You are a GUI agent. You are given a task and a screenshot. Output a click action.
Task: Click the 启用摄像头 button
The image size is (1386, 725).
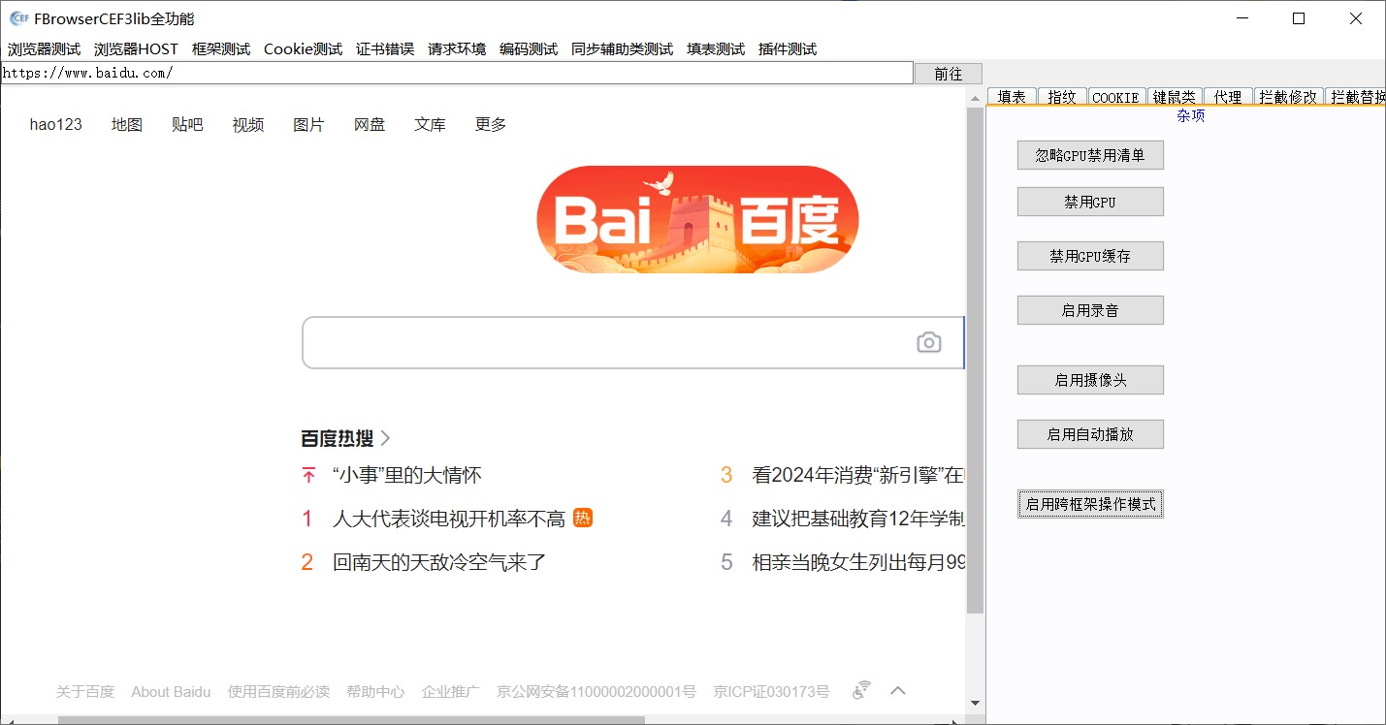pyautogui.click(x=1090, y=380)
